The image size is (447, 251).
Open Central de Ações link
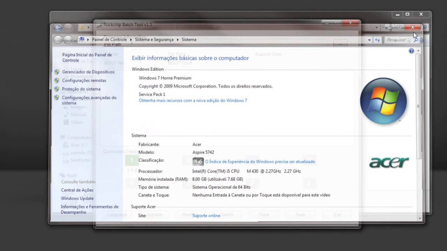[x=77, y=190]
